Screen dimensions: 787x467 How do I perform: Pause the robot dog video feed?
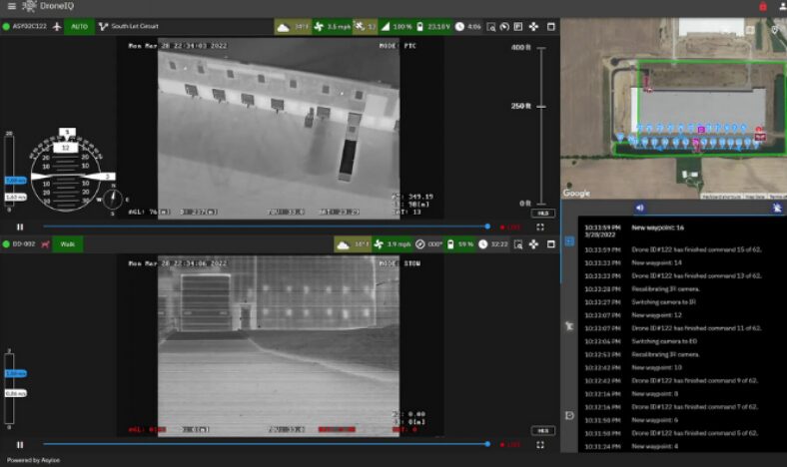20,444
